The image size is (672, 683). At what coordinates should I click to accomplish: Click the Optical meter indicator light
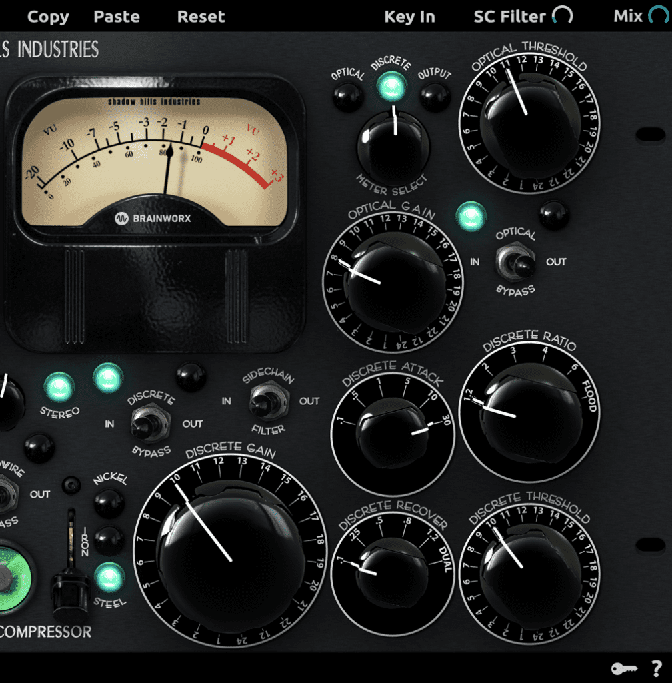pyautogui.click(x=348, y=96)
